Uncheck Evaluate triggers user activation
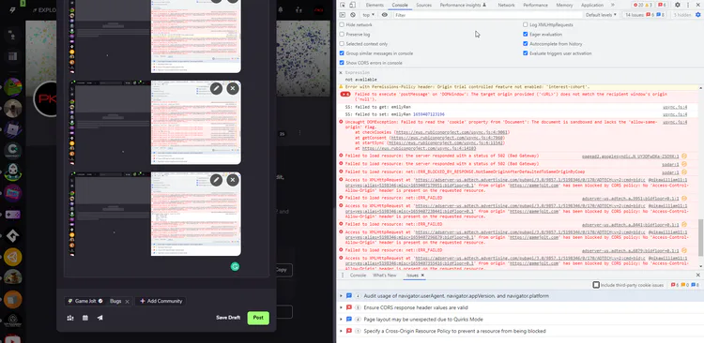The height and width of the screenshot is (343, 704). click(x=526, y=53)
